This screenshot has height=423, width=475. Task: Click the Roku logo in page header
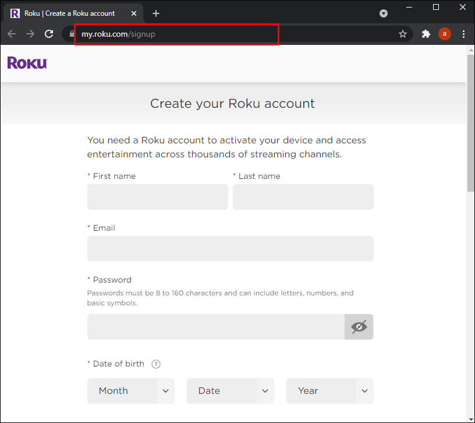coord(27,63)
